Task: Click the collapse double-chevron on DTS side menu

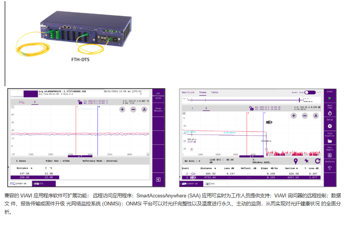Action: click(x=158, y=180)
